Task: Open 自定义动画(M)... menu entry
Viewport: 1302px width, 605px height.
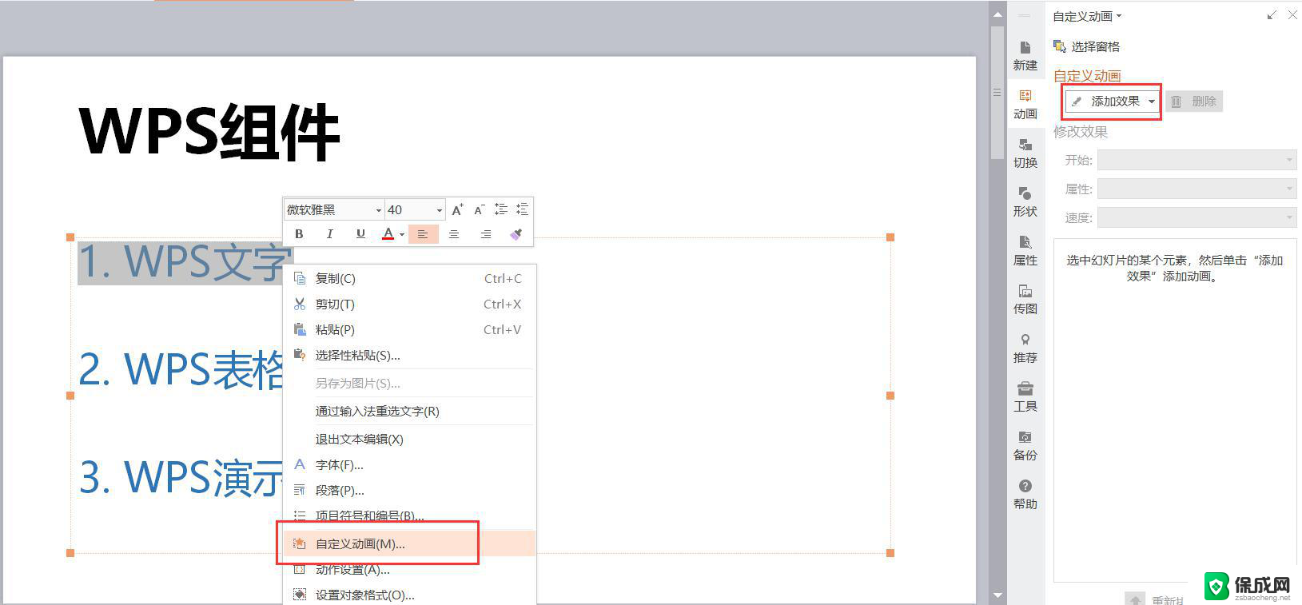Action: tap(409, 543)
